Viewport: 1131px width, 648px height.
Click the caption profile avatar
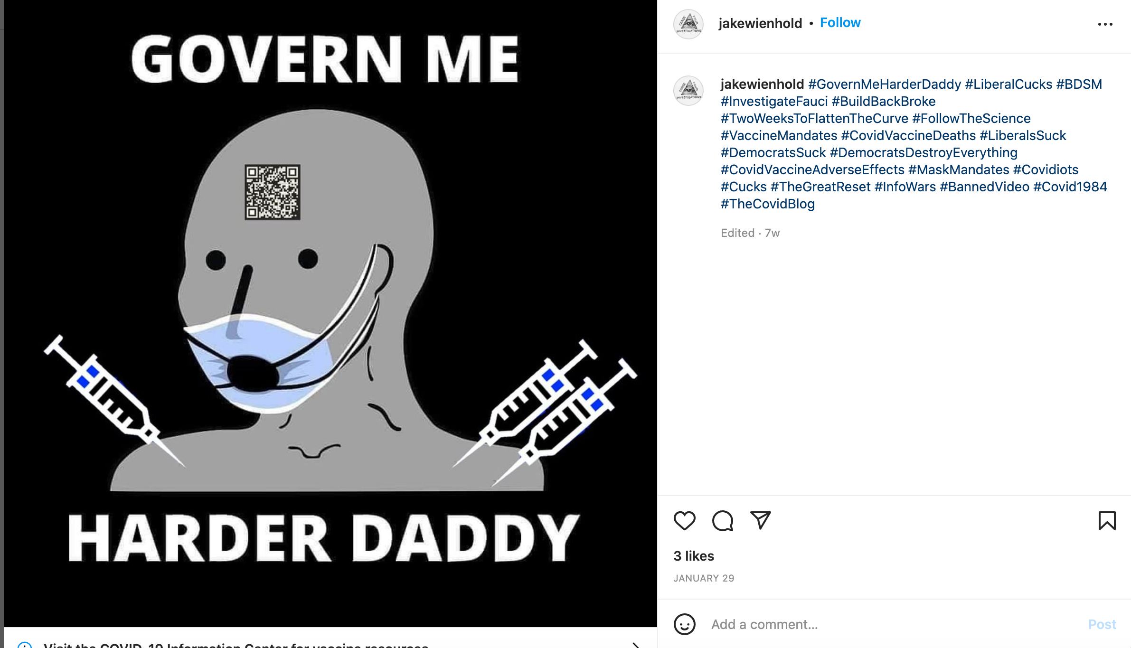[688, 90]
